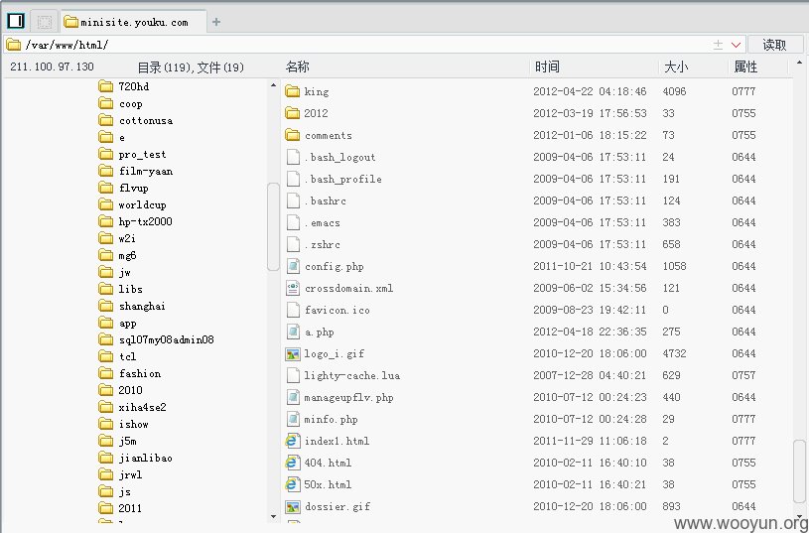Sort by the 大小 column header

click(x=676, y=67)
